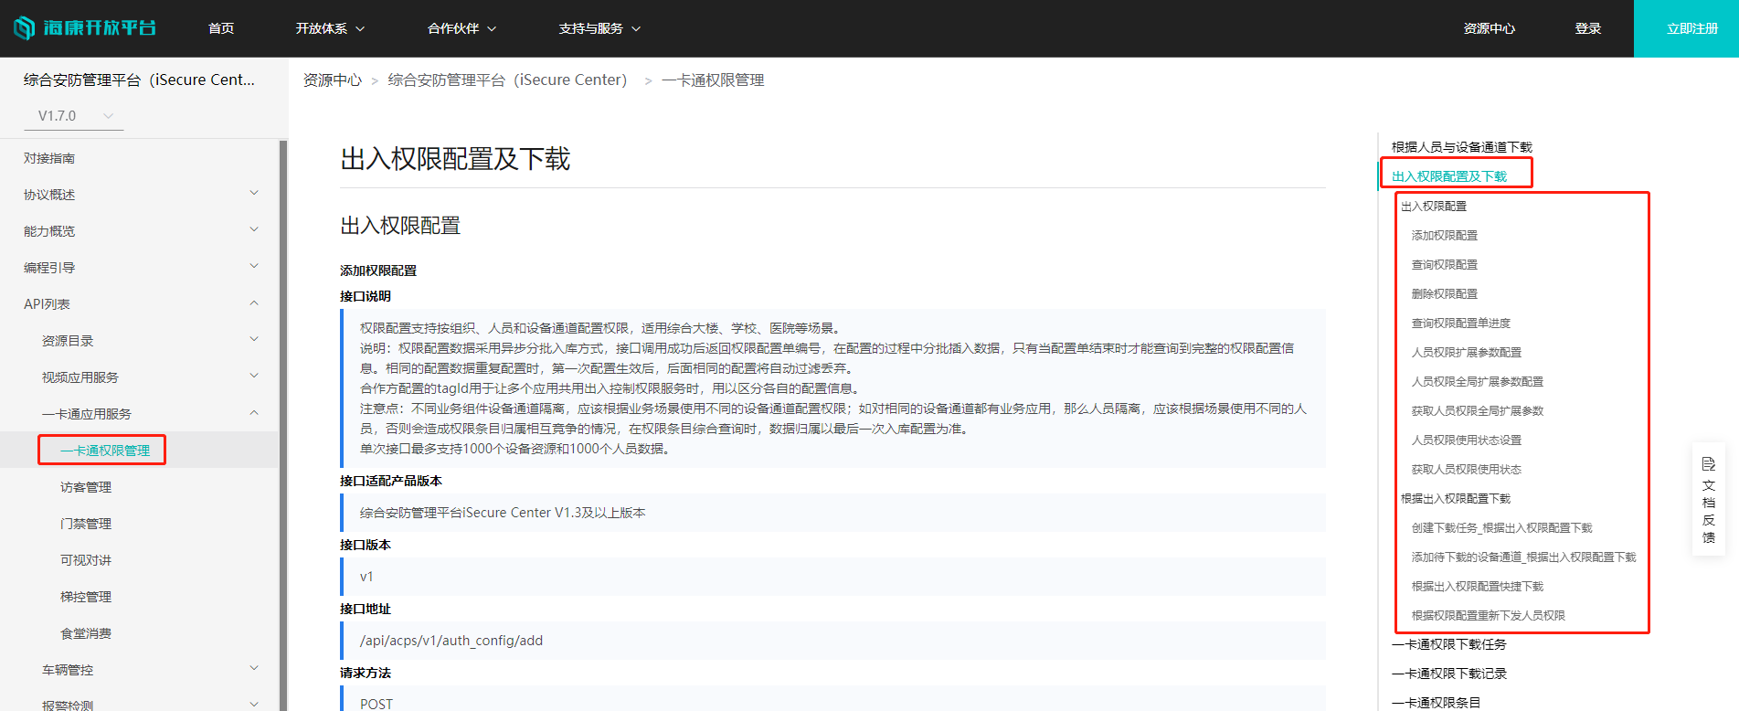Open the V1.7.0 version dropdown
Image resolution: width=1739 pixels, height=711 pixels.
coord(76,116)
